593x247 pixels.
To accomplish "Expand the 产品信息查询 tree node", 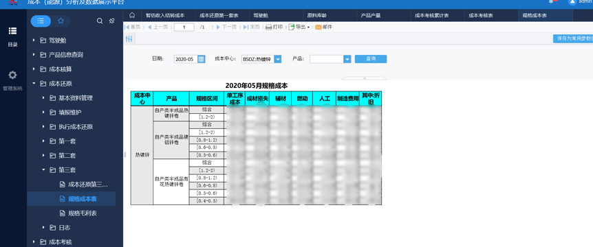I will 34,55.
